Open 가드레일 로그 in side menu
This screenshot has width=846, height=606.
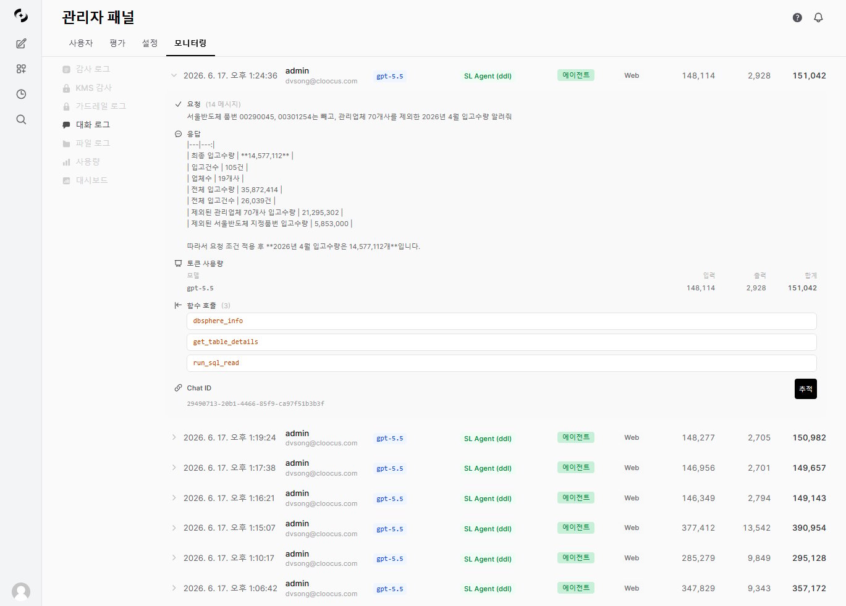[x=101, y=106]
